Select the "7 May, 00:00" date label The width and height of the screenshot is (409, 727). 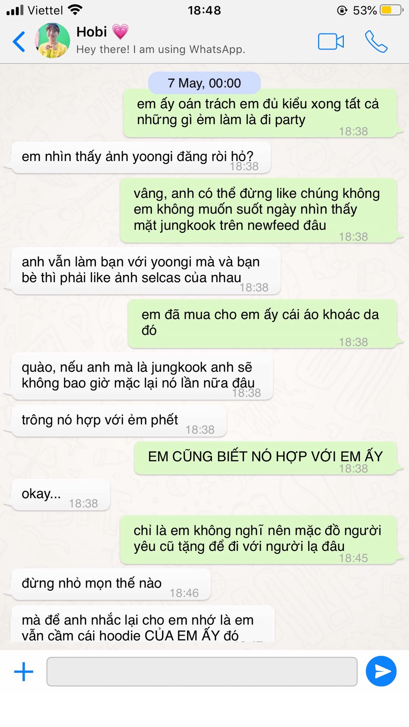coord(204,83)
